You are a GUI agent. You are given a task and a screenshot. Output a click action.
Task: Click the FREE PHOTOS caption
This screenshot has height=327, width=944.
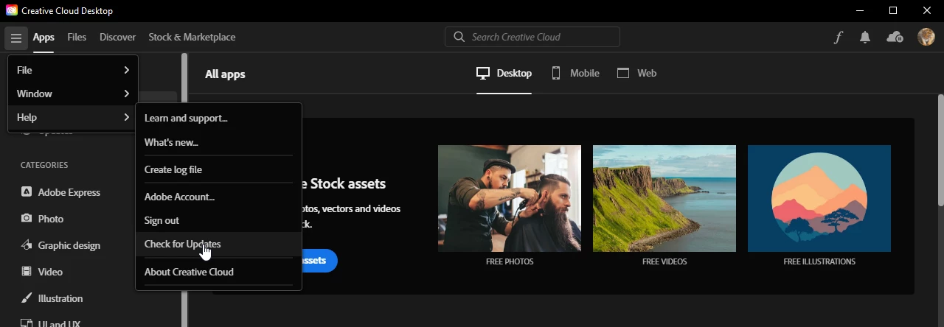click(510, 261)
